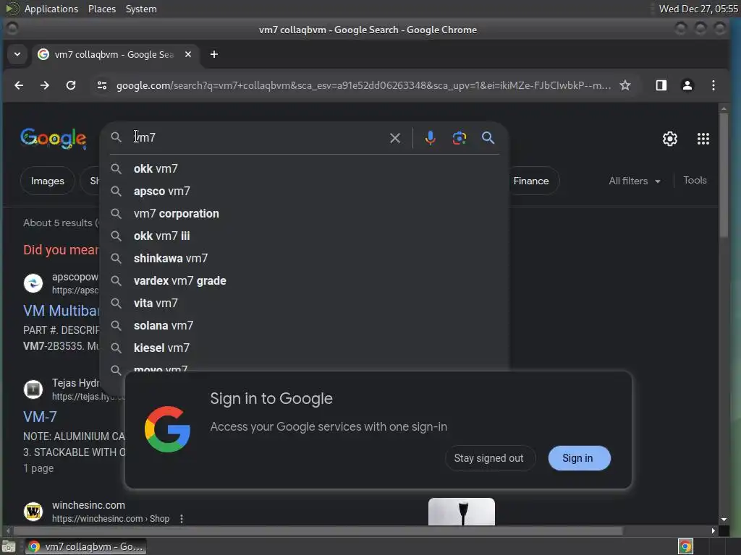741x555 pixels.
Task: Open the System menu
Action: point(141,9)
